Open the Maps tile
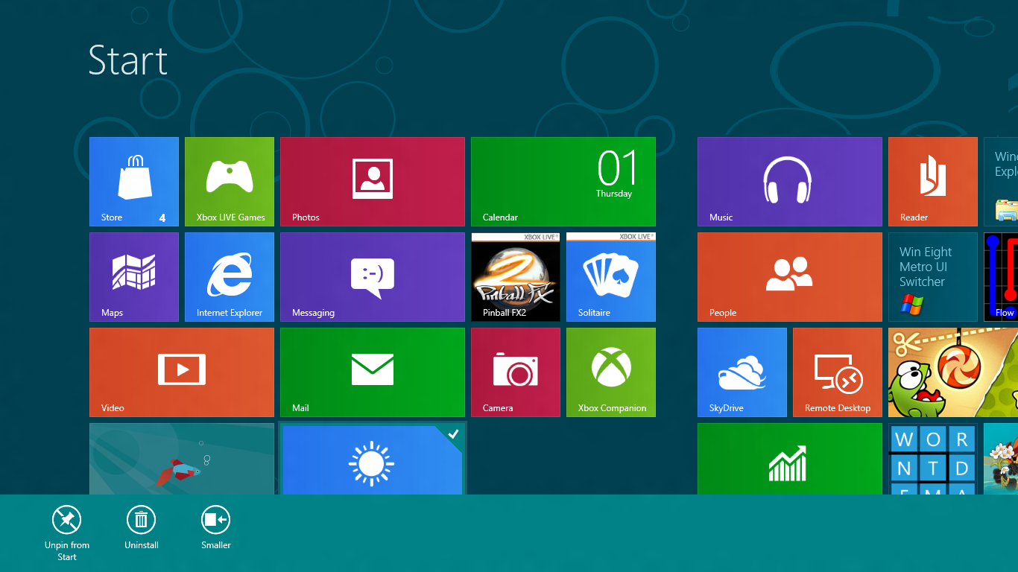Screen dimensions: 1018x572 (134, 277)
